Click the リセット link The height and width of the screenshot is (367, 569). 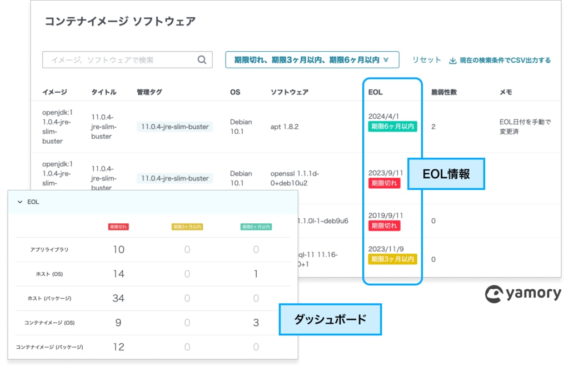pyautogui.click(x=426, y=60)
